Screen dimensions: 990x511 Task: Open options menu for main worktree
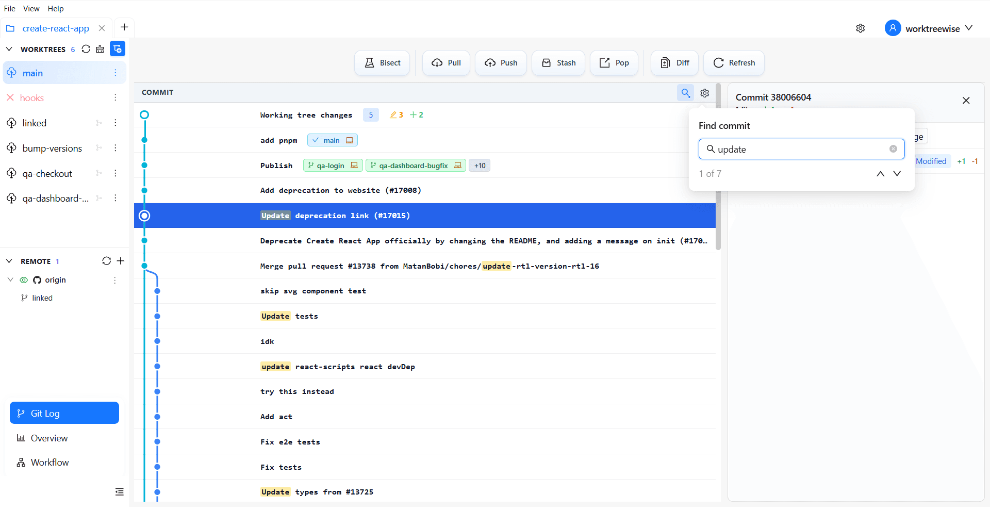coord(115,73)
